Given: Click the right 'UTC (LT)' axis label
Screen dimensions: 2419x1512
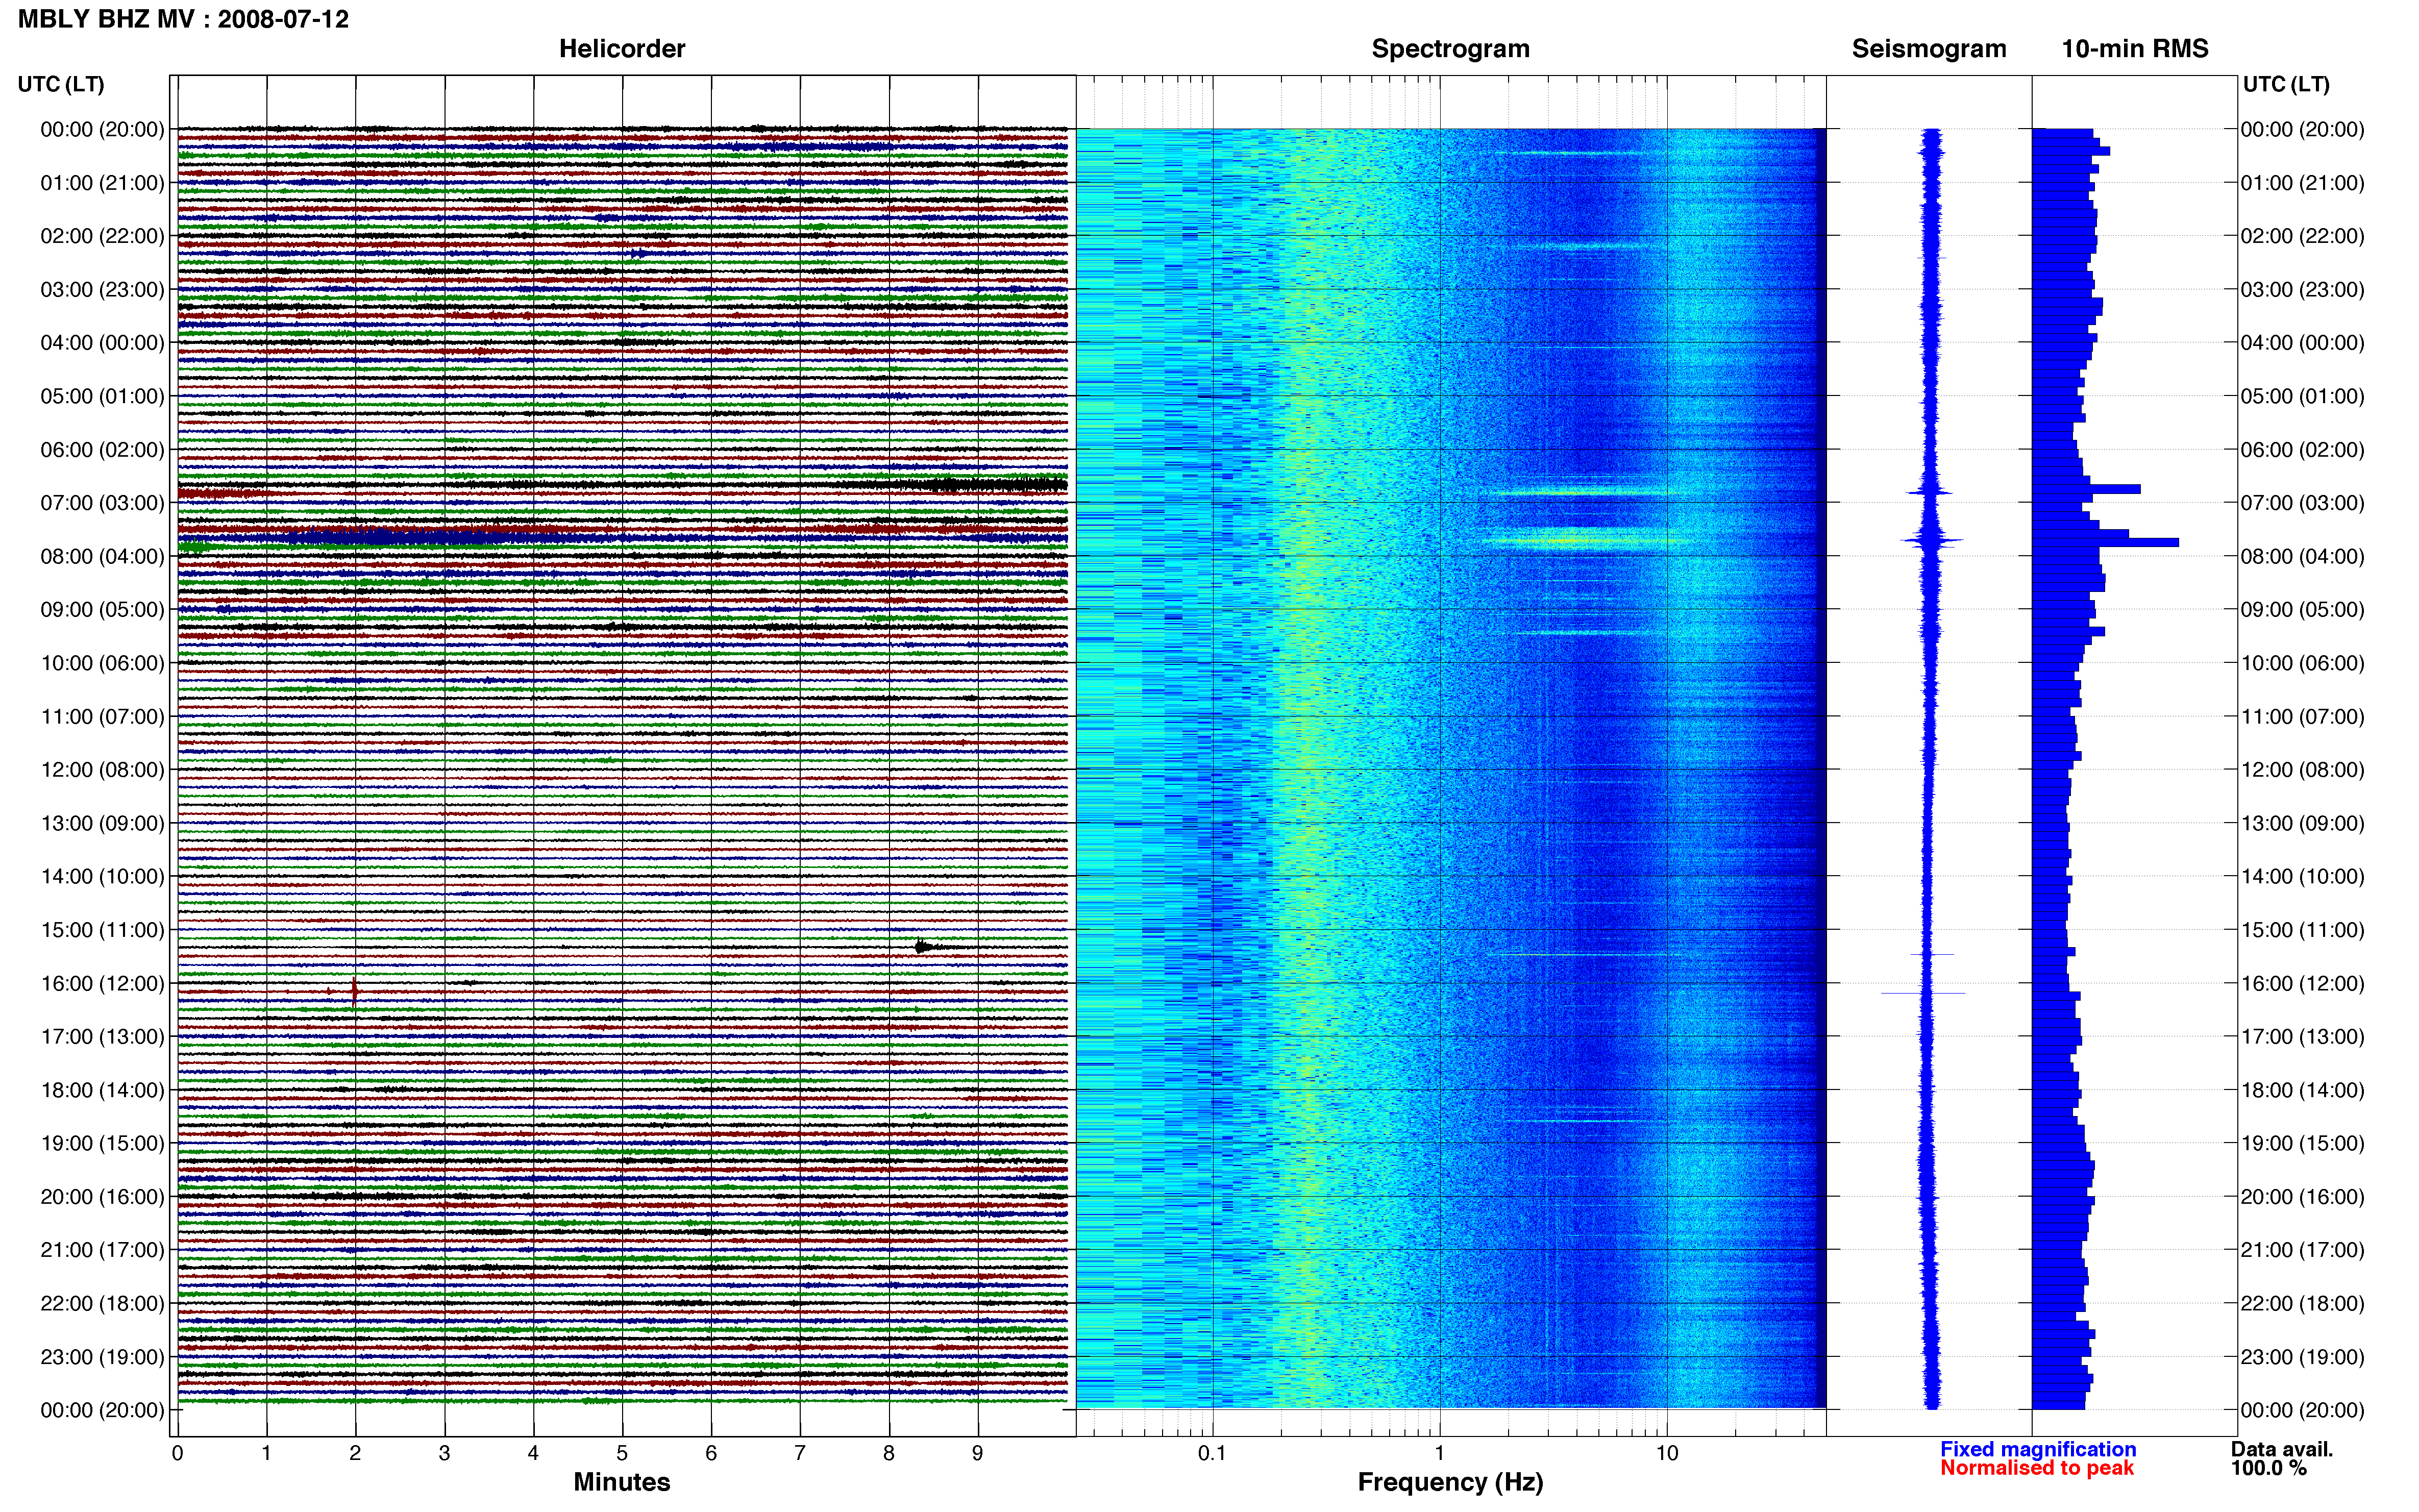Looking at the screenshot, I should coord(2286,84).
